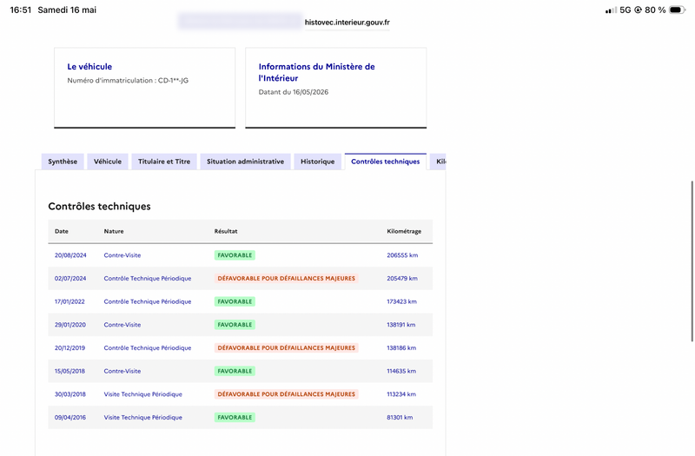
Task: Tap the cellular signal bars icon
Action: (611, 10)
